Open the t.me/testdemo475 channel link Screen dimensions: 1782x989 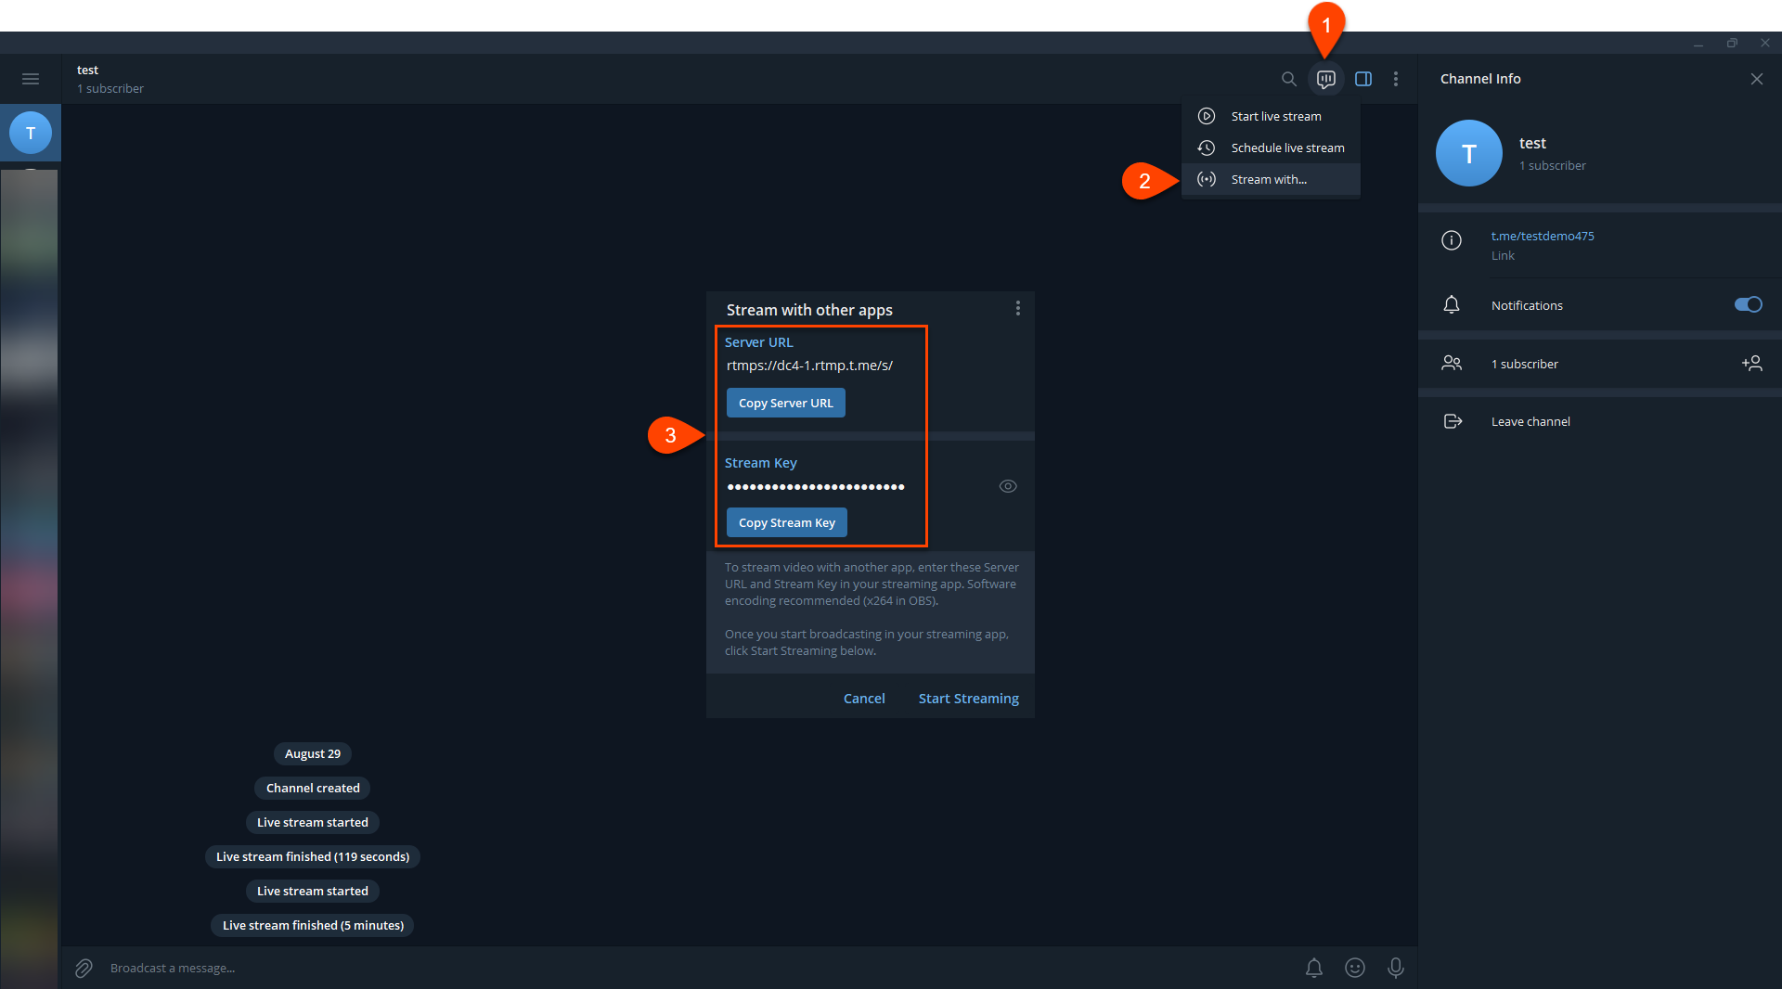(x=1543, y=236)
